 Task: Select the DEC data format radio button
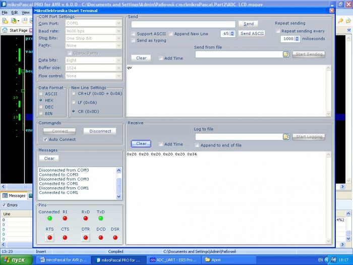coord(41,107)
